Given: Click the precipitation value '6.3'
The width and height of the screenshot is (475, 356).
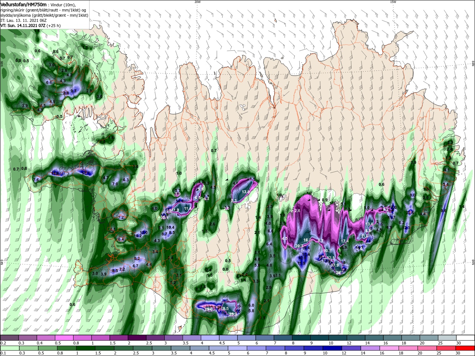Looking at the screenshot, I should pyautogui.click(x=126, y=180).
